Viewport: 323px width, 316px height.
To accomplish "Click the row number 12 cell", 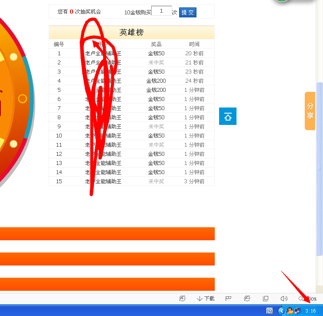I will [x=59, y=154].
